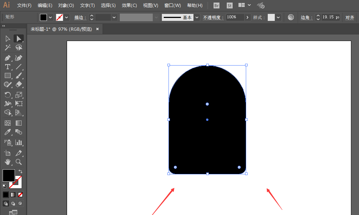Select the Symbol Sprayer tool
The width and height of the screenshot is (359, 215).
8,142
